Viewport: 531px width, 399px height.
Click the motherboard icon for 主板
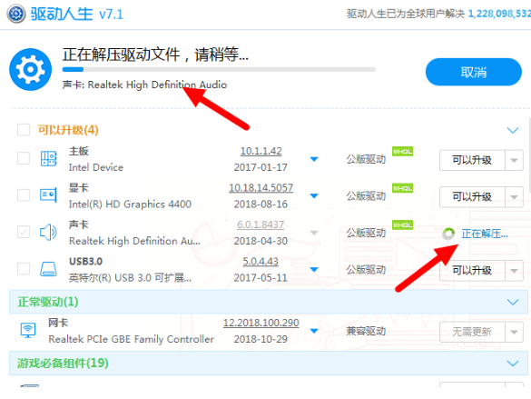click(48, 159)
